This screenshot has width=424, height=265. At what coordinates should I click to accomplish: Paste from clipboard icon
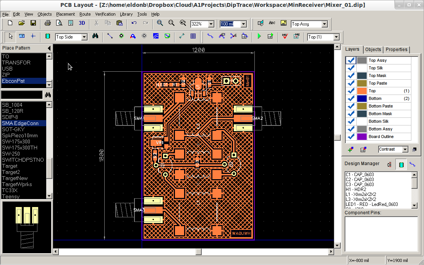pos(119,23)
